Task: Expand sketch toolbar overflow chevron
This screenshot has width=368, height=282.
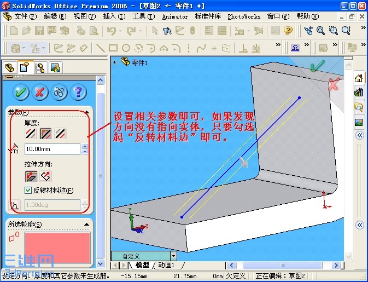Action: tap(278, 45)
